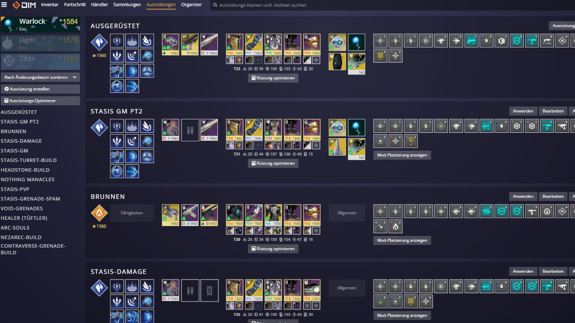The height and width of the screenshot is (323, 575).
Task: Expand 'Mod-Platzierung anzeigen' under STASIS GM PT2
Action: point(402,155)
